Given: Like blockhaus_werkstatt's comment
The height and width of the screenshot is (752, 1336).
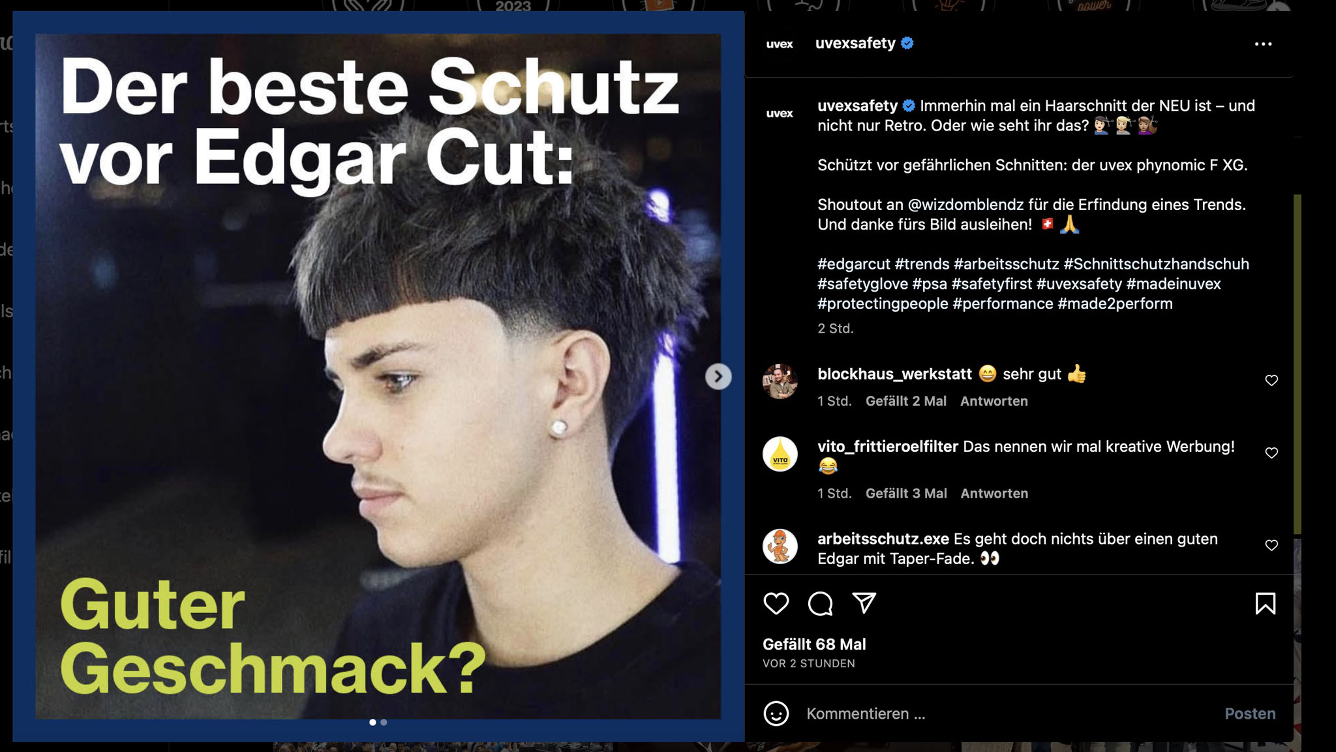Looking at the screenshot, I should (1271, 380).
